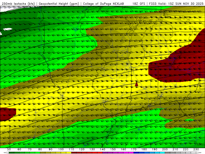Click the 200 value on the color scale
The width and height of the screenshot is (205, 154).
point(165,149)
